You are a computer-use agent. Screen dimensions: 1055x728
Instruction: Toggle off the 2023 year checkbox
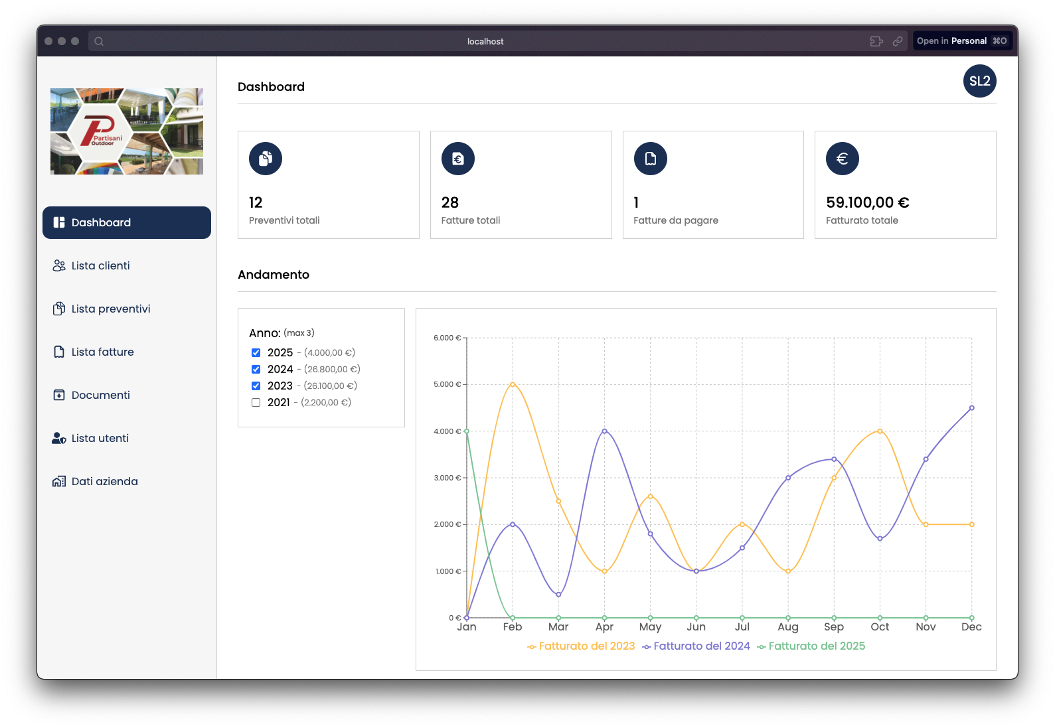tap(256, 386)
